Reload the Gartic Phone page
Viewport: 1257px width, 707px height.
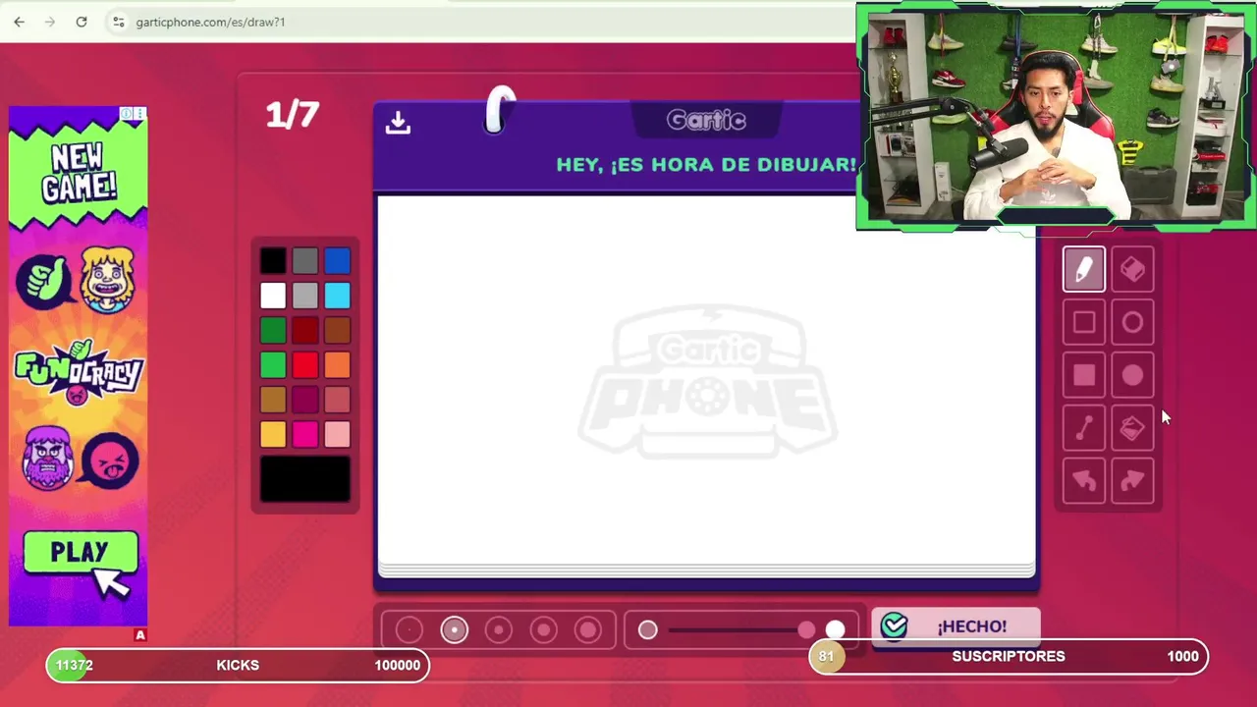click(82, 22)
